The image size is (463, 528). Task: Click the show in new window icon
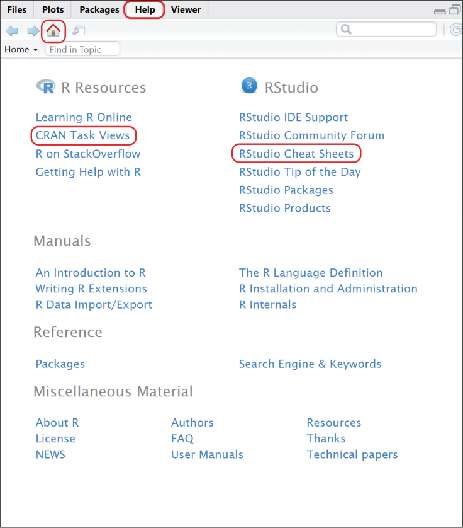click(x=79, y=30)
